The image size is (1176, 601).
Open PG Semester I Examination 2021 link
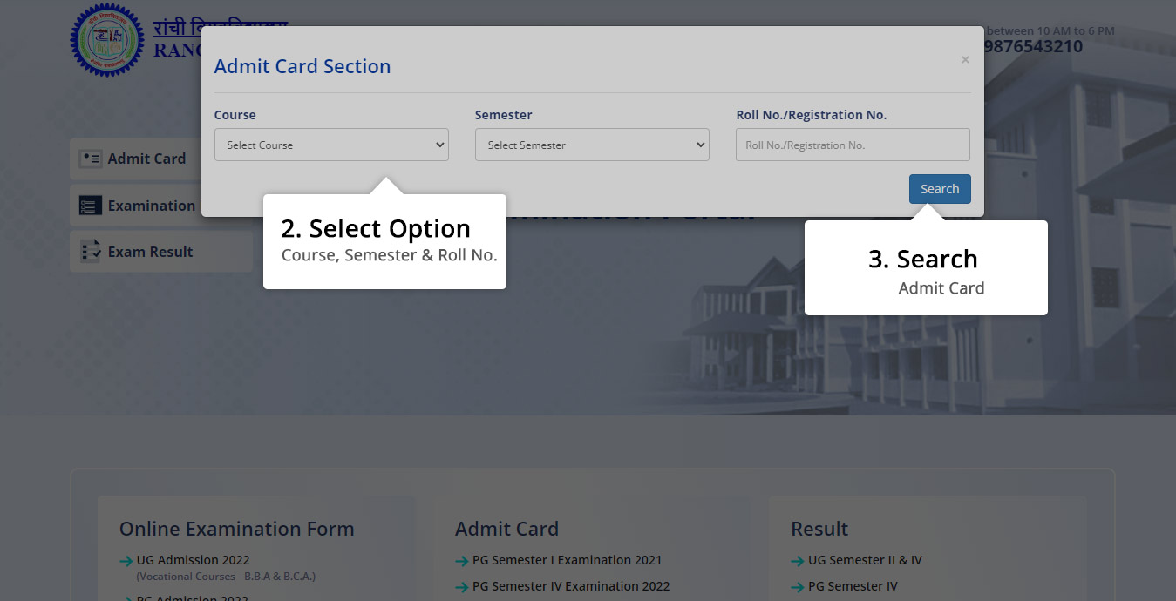[x=567, y=560]
